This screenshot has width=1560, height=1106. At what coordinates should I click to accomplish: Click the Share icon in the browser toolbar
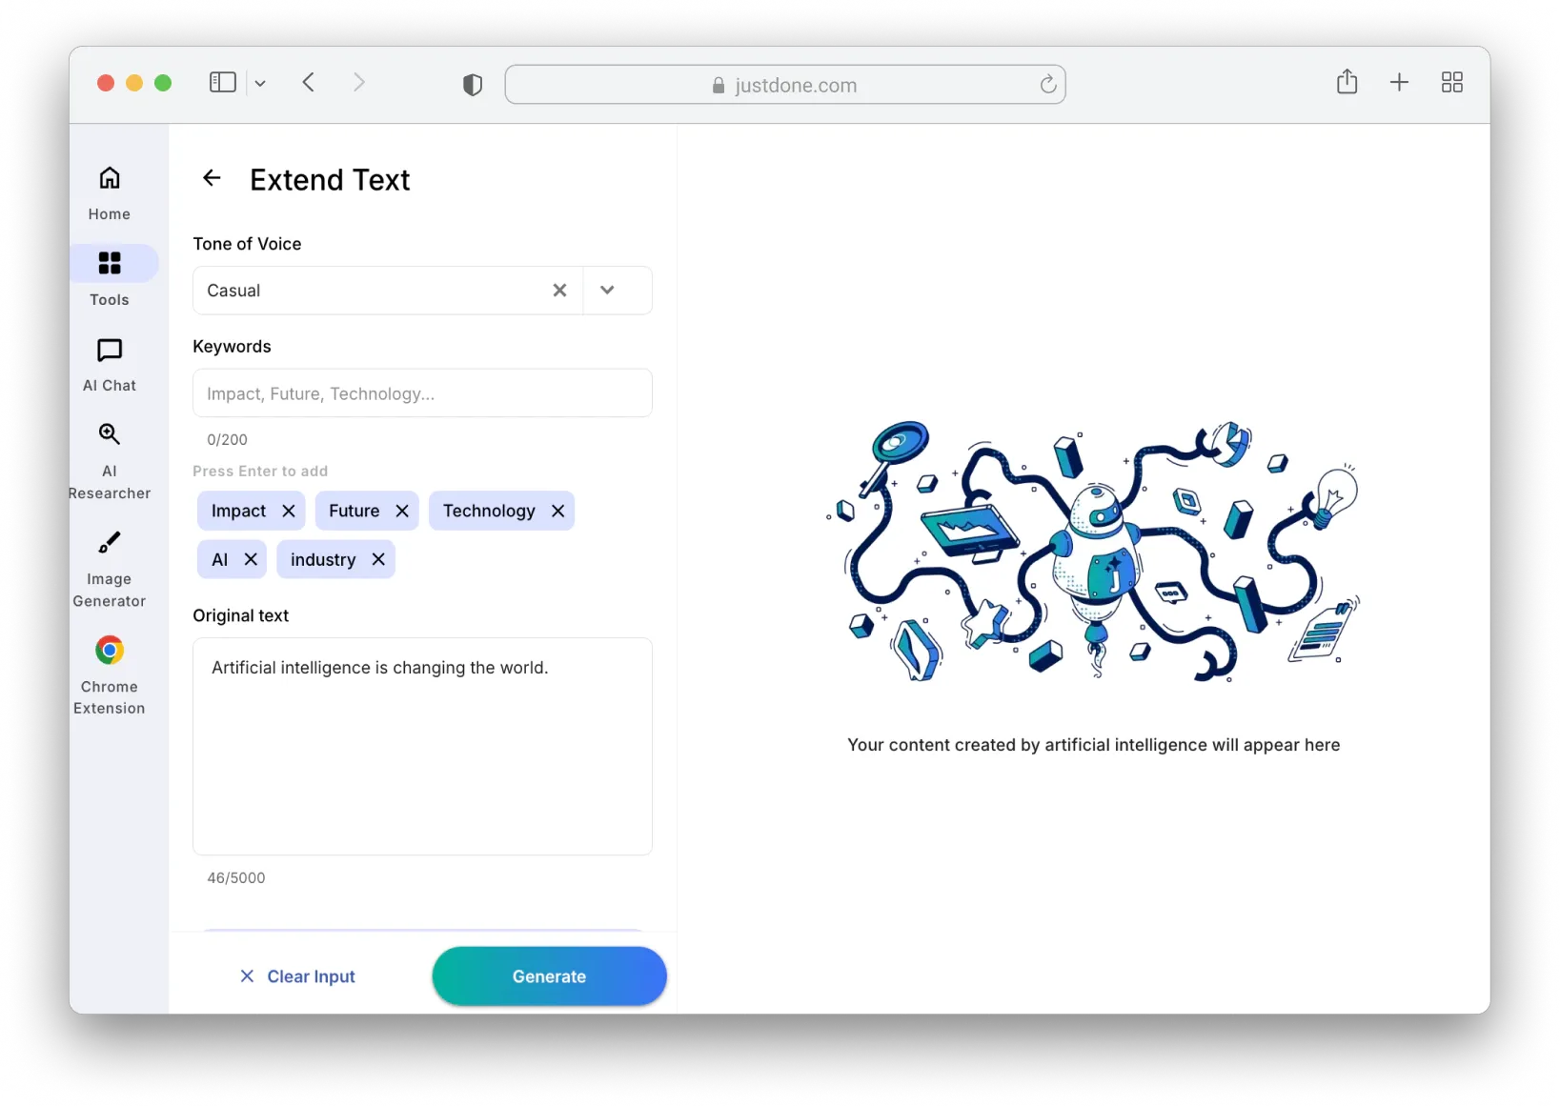(1347, 82)
